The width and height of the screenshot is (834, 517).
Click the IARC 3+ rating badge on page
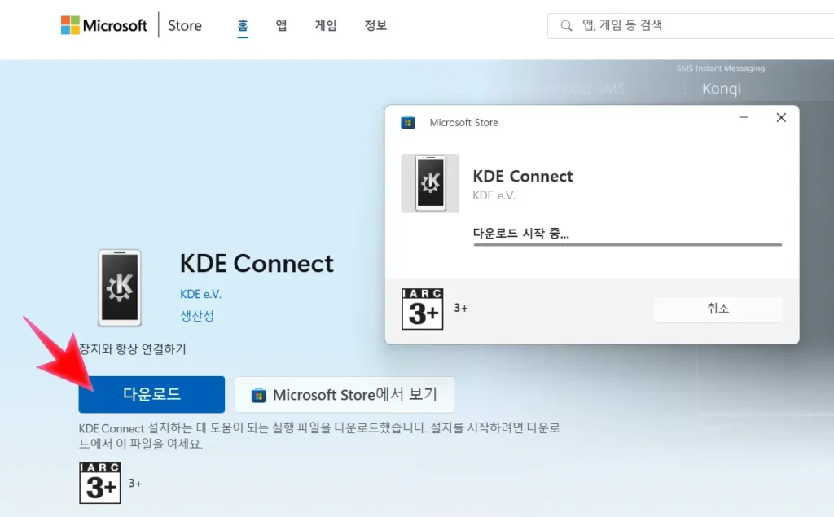coord(100,483)
